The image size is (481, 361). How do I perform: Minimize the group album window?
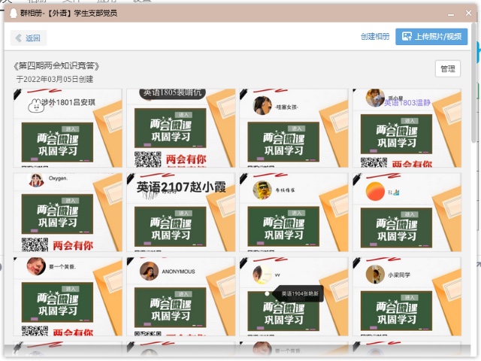point(451,14)
